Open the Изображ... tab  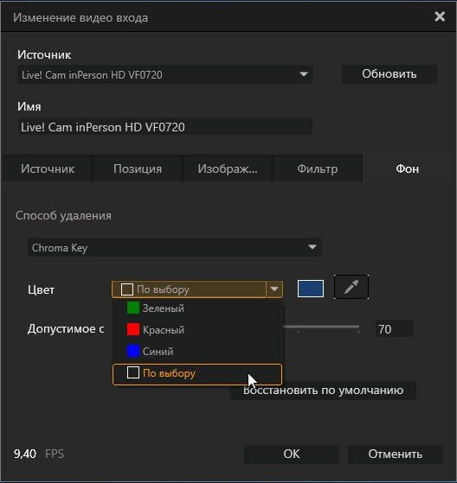point(228,168)
